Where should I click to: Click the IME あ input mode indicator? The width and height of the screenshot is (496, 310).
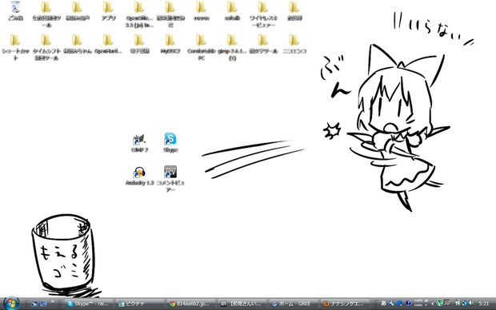pos(383,303)
